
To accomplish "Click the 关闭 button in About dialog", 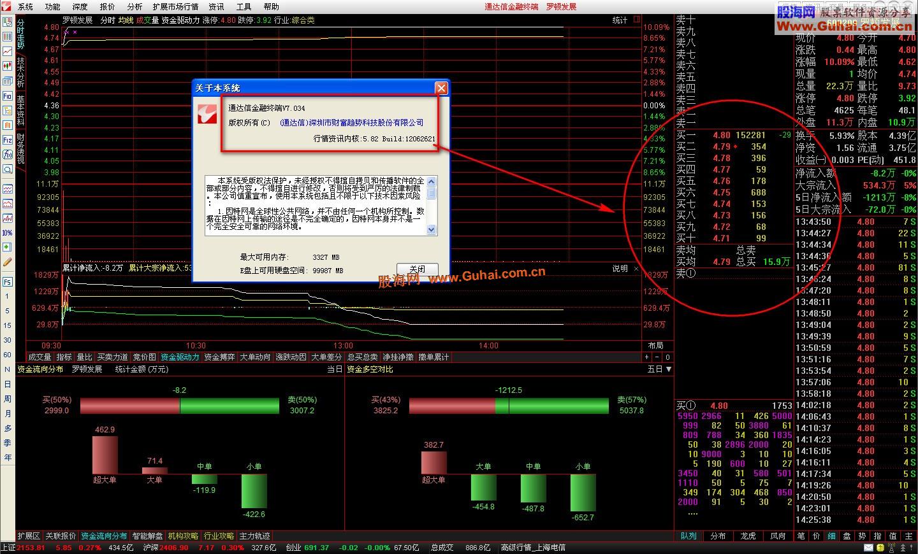I will click(418, 269).
